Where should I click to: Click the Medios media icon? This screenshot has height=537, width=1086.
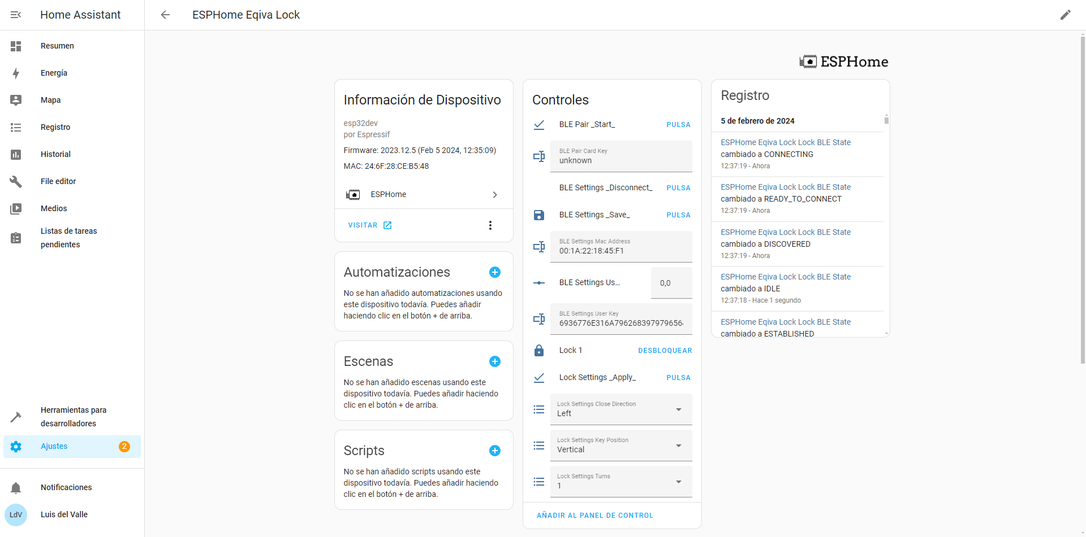pos(16,208)
